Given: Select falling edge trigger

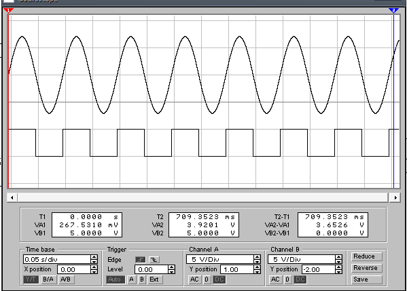Looking at the screenshot, I should (154, 259).
